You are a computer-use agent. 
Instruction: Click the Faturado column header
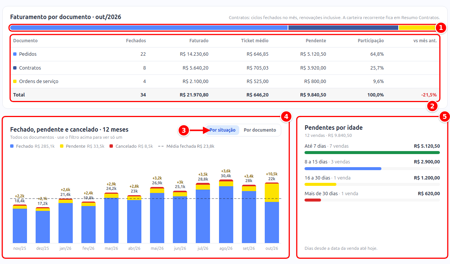coord(199,41)
